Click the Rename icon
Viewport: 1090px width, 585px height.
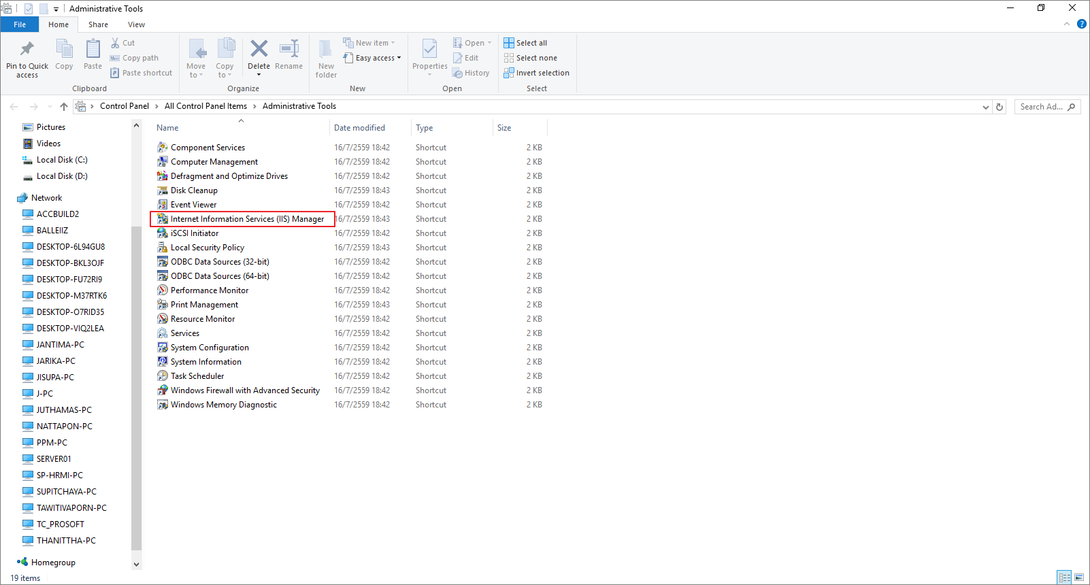tap(289, 48)
